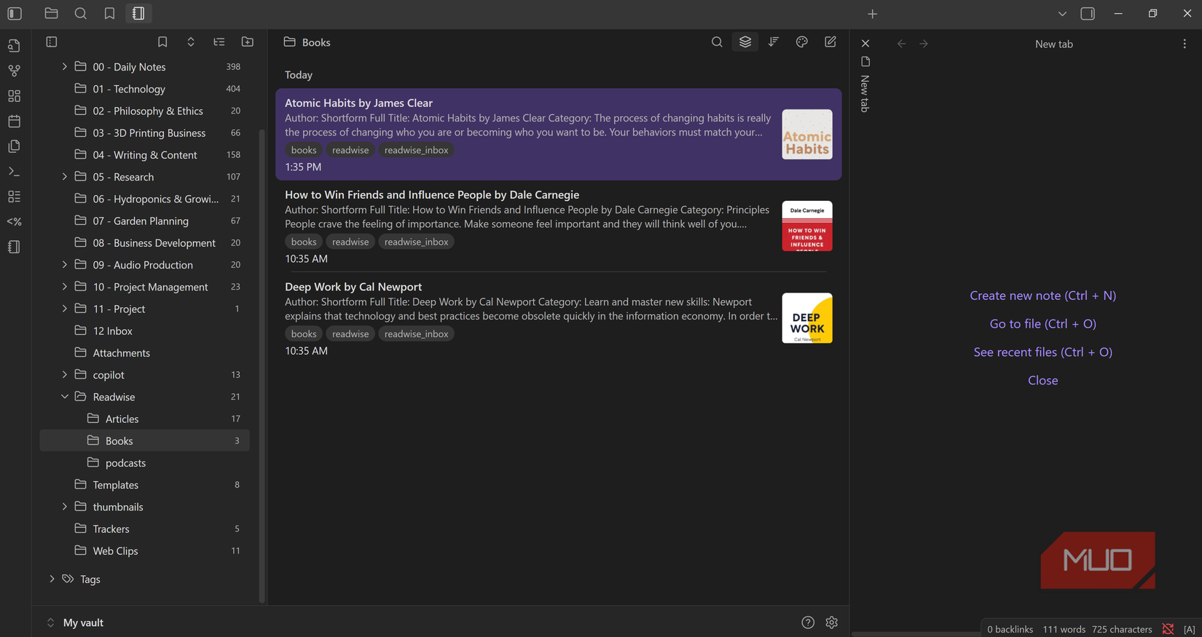Expand the copilot folder
1202x637 pixels.
click(x=65, y=375)
